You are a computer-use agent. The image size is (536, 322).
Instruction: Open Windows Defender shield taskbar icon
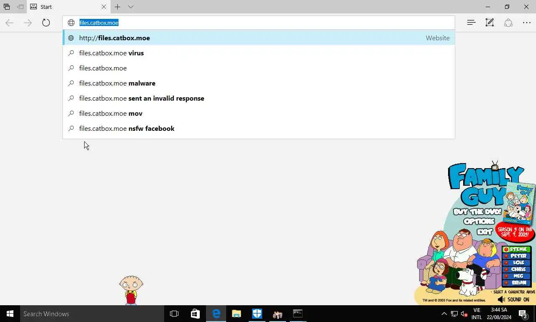coord(257,314)
